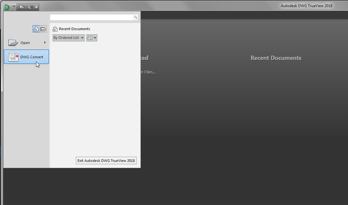Click the Open folder icon in Quick Access toolbar
The width and height of the screenshot is (348, 205).
tap(22, 7)
